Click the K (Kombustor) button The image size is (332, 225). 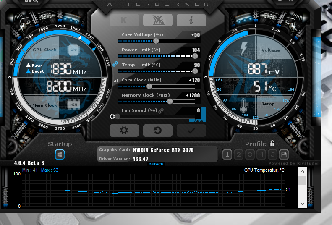[124, 20]
